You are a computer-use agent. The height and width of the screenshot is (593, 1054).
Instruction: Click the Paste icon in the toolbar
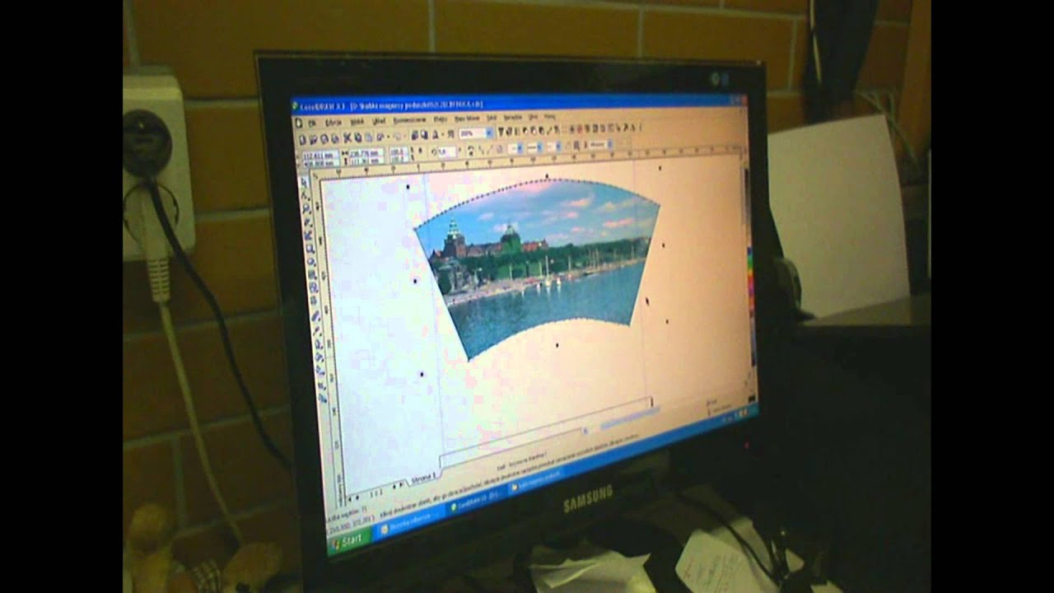pos(369,137)
